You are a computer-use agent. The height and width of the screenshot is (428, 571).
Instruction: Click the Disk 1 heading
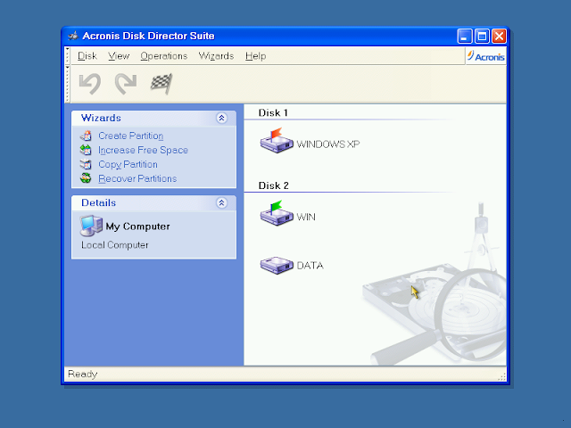273,113
